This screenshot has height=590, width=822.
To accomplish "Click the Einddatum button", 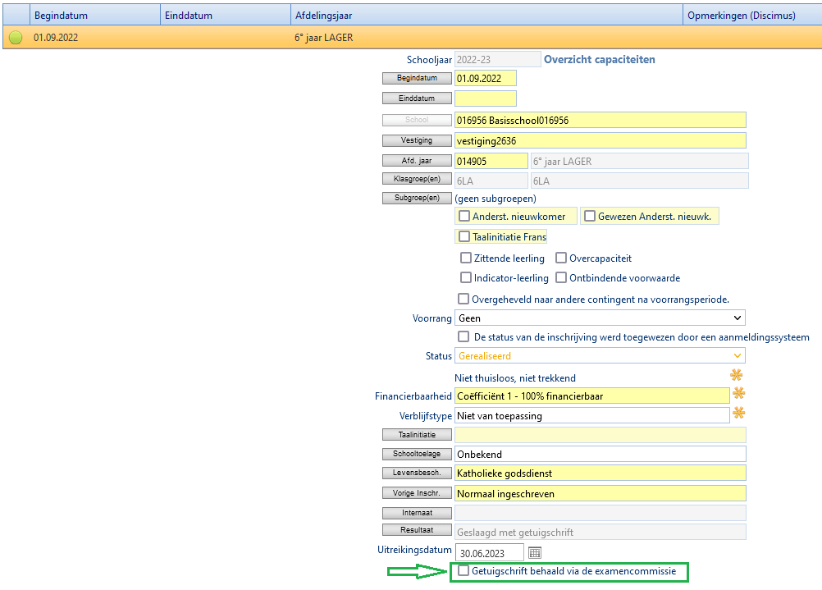I will pos(417,98).
